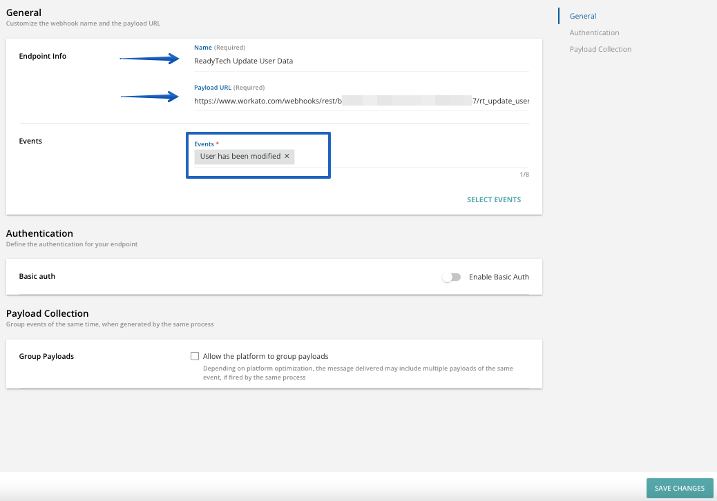The height and width of the screenshot is (501, 717).
Task: Click the Basic auth toggle switch
Action: point(452,276)
